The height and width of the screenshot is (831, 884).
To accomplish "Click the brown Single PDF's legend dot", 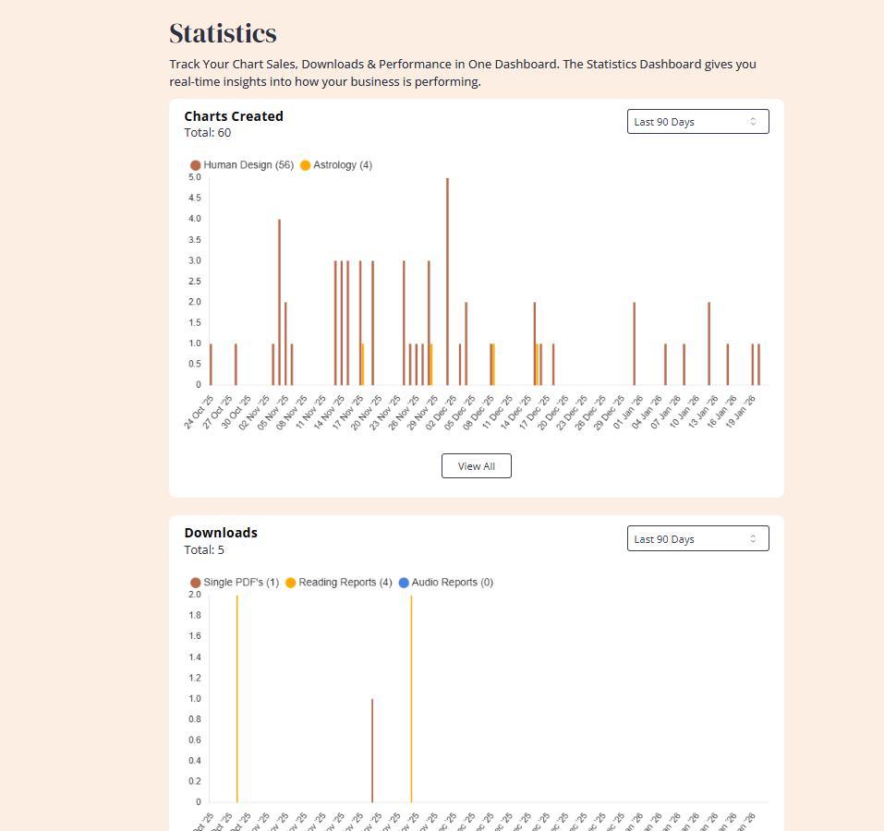I will [x=195, y=583].
